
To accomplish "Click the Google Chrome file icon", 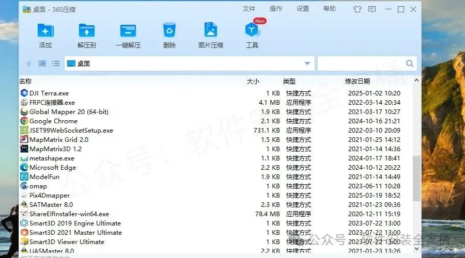I will pyautogui.click(x=24, y=121).
